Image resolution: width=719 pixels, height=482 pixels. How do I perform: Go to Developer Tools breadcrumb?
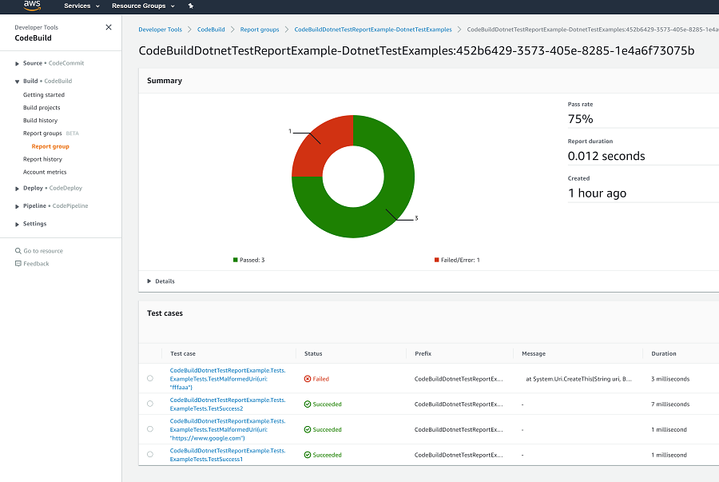pyautogui.click(x=160, y=30)
